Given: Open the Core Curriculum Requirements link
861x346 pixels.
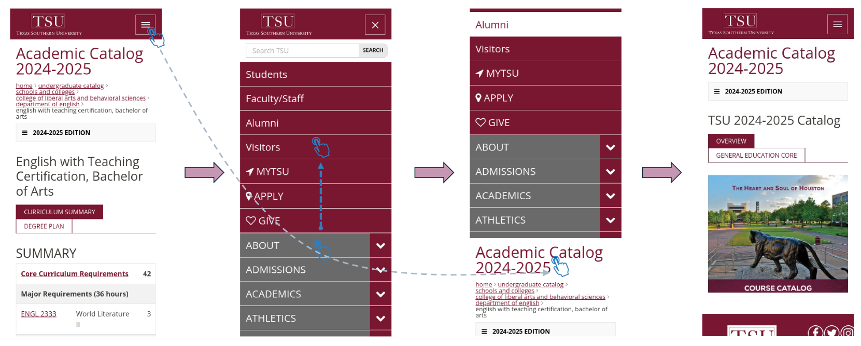Looking at the screenshot, I should coord(75,274).
